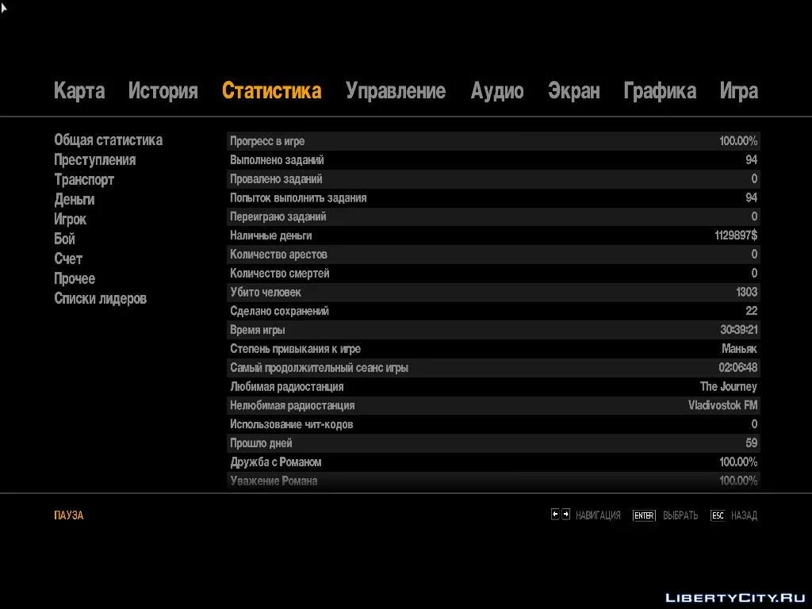Screen dimensions: 812x609
Task: Switch to the История tab
Action: point(163,91)
